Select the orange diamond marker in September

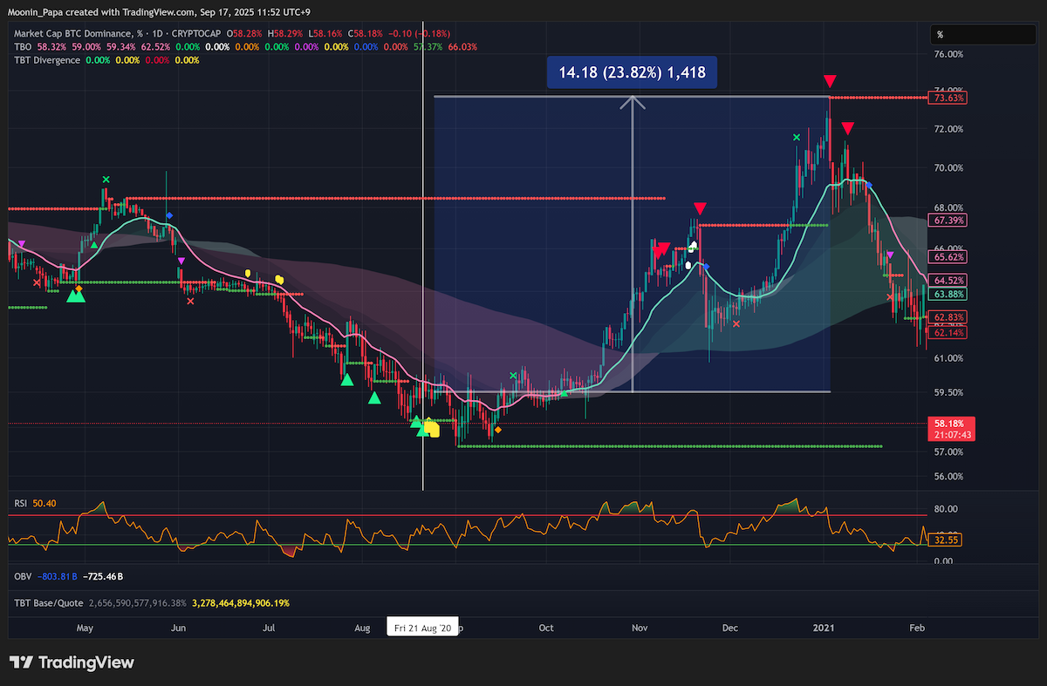tap(497, 430)
